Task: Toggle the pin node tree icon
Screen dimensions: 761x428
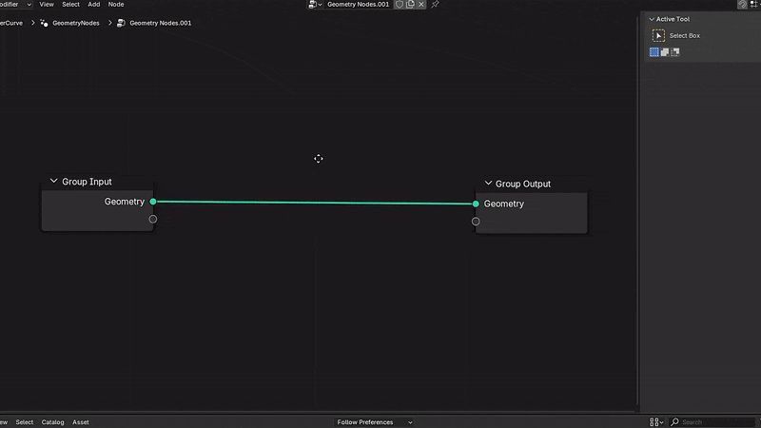Action: 435,5
